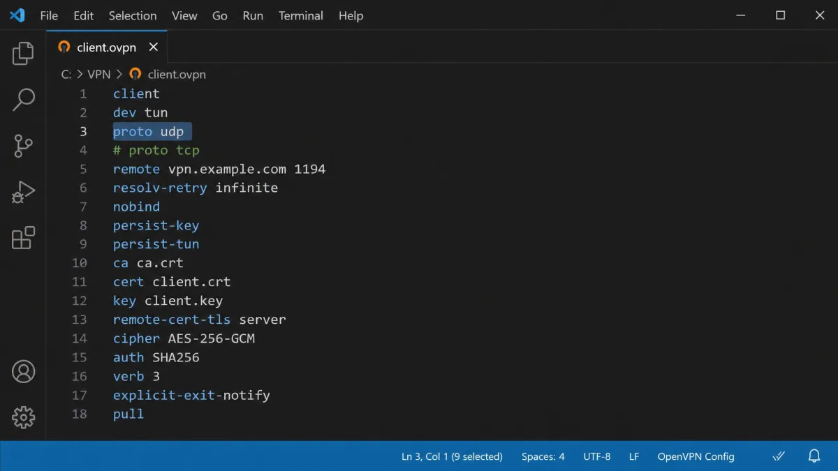Click ca.crt on line 10

point(160,263)
